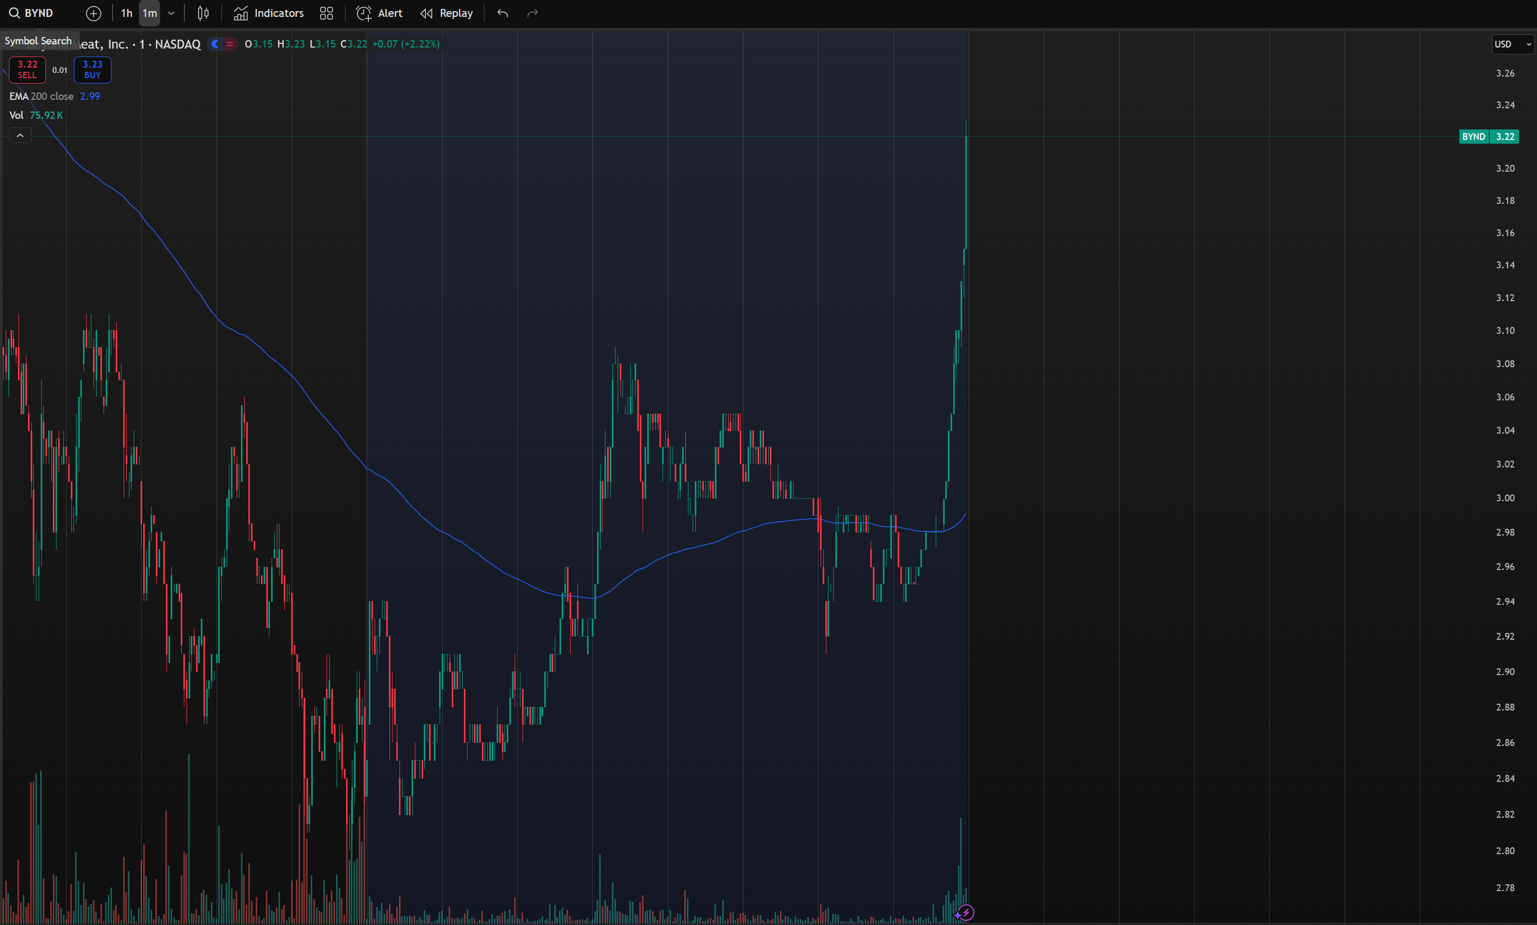Open the USD currency dropdown
This screenshot has height=925, width=1537.
pyautogui.click(x=1512, y=44)
